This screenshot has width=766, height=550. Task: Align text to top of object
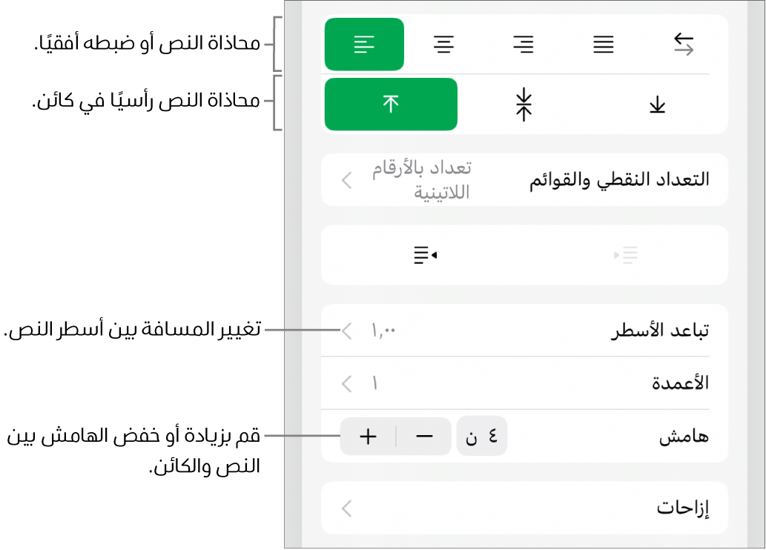[391, 105]
